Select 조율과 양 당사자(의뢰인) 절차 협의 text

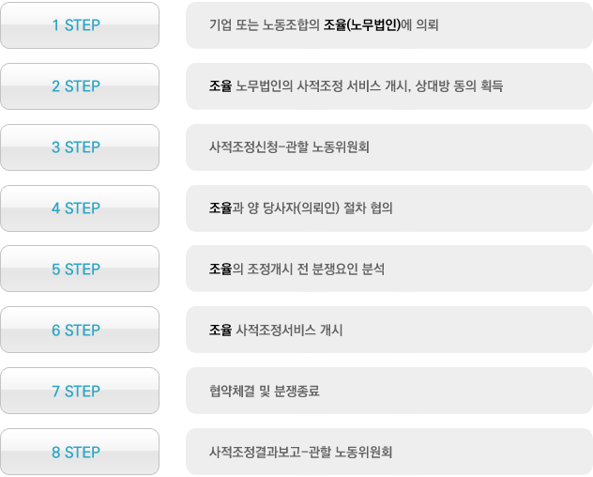tap(300, 208)
